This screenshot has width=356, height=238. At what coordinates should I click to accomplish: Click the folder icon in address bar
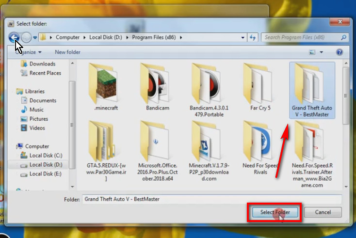pos(43,37)
